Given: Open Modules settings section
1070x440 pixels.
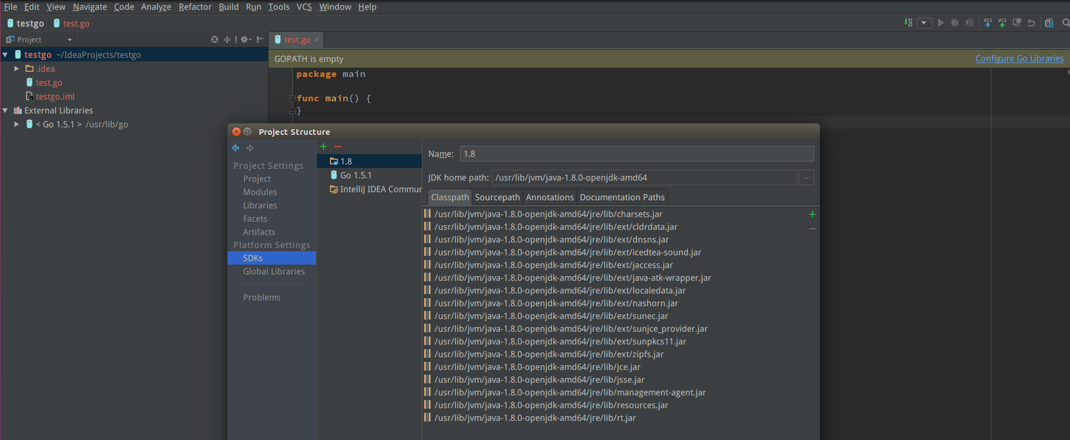Looking at the screenshot, I should tap(260, 192).
